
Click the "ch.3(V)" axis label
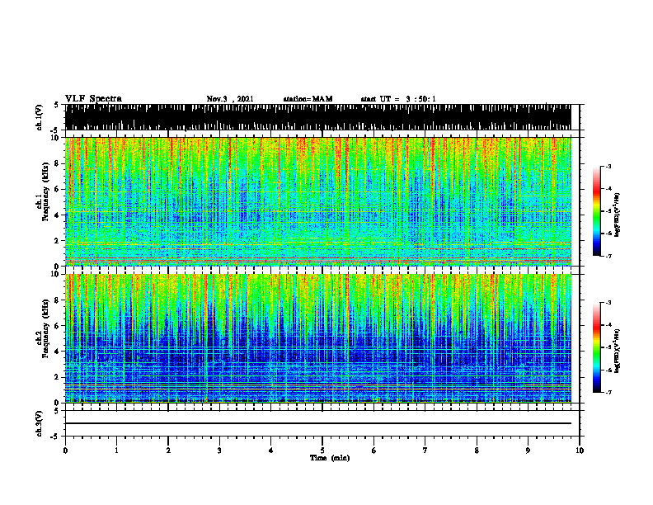pos(40,423)
